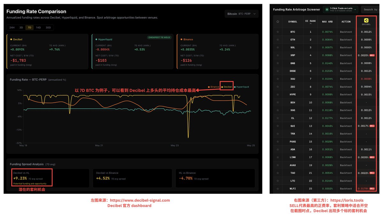Star the XRP row
Image resolution: width=383 pixels, height=216 pixels.
coord(278,55)
